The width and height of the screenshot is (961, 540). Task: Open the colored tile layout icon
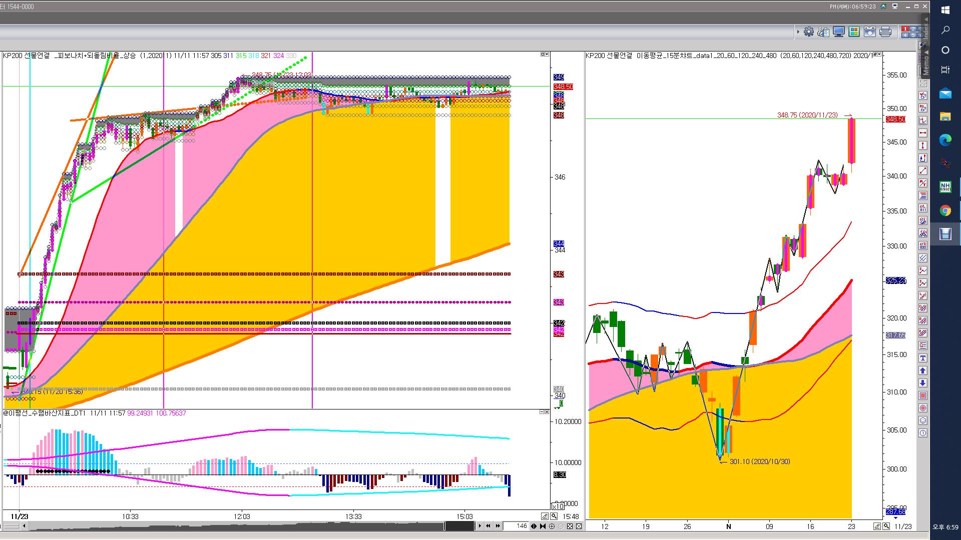854,31
